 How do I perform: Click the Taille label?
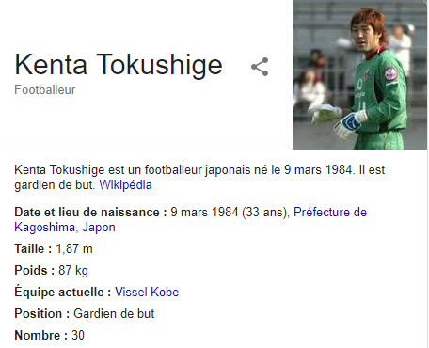[33, 249]
